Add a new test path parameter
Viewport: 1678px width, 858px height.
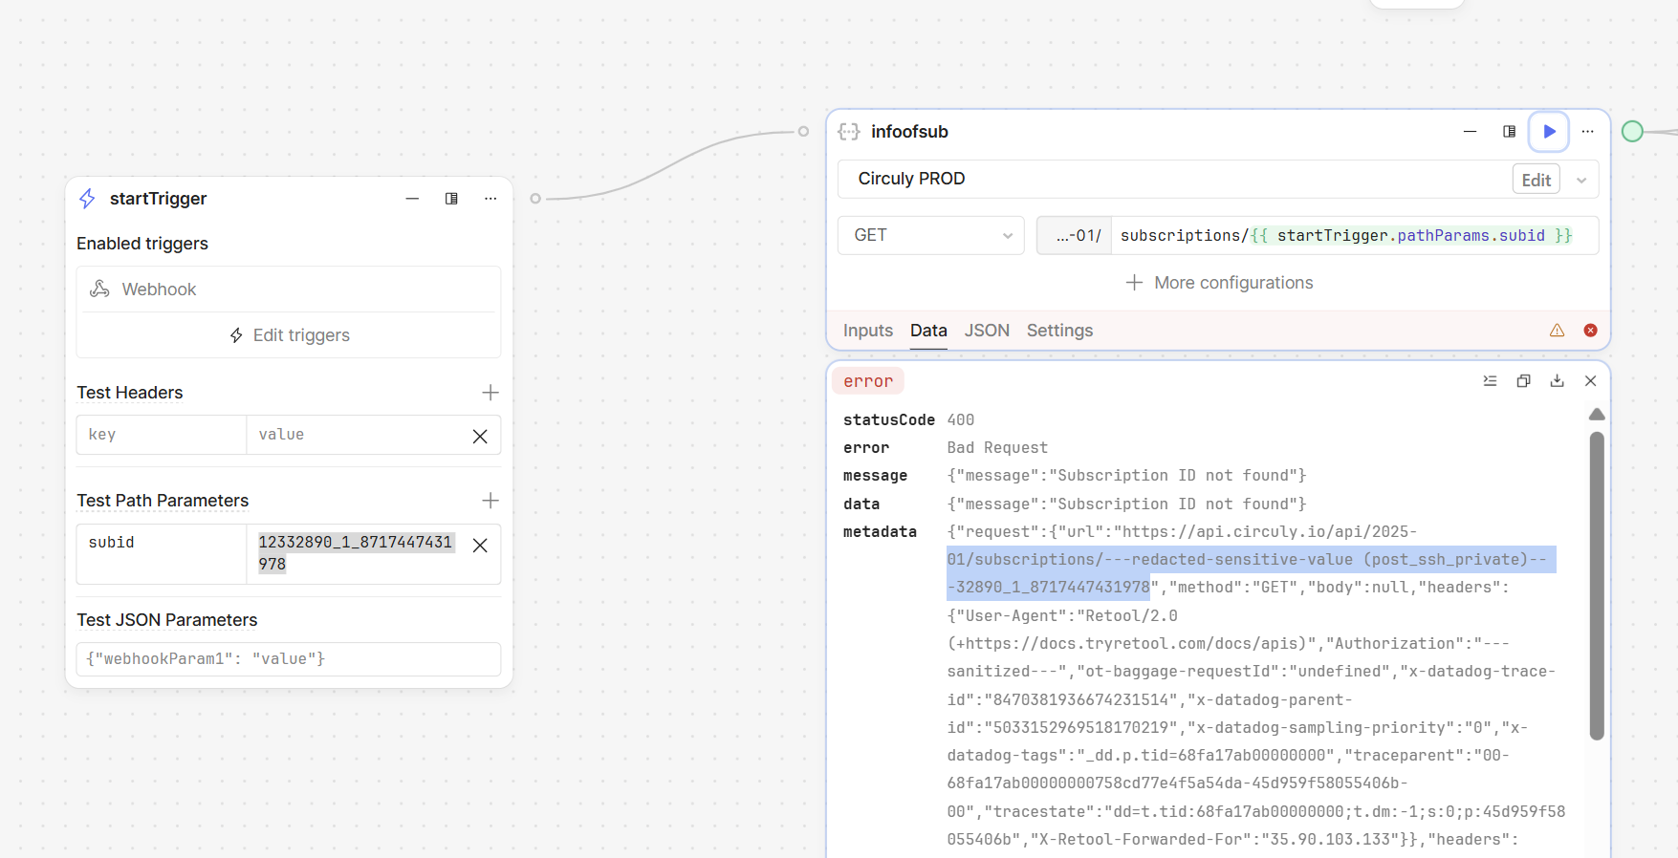pos(490,501)
